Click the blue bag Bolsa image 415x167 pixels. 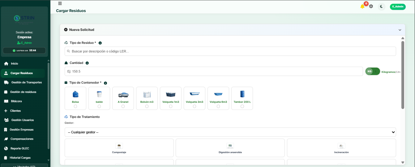point(75,94)
